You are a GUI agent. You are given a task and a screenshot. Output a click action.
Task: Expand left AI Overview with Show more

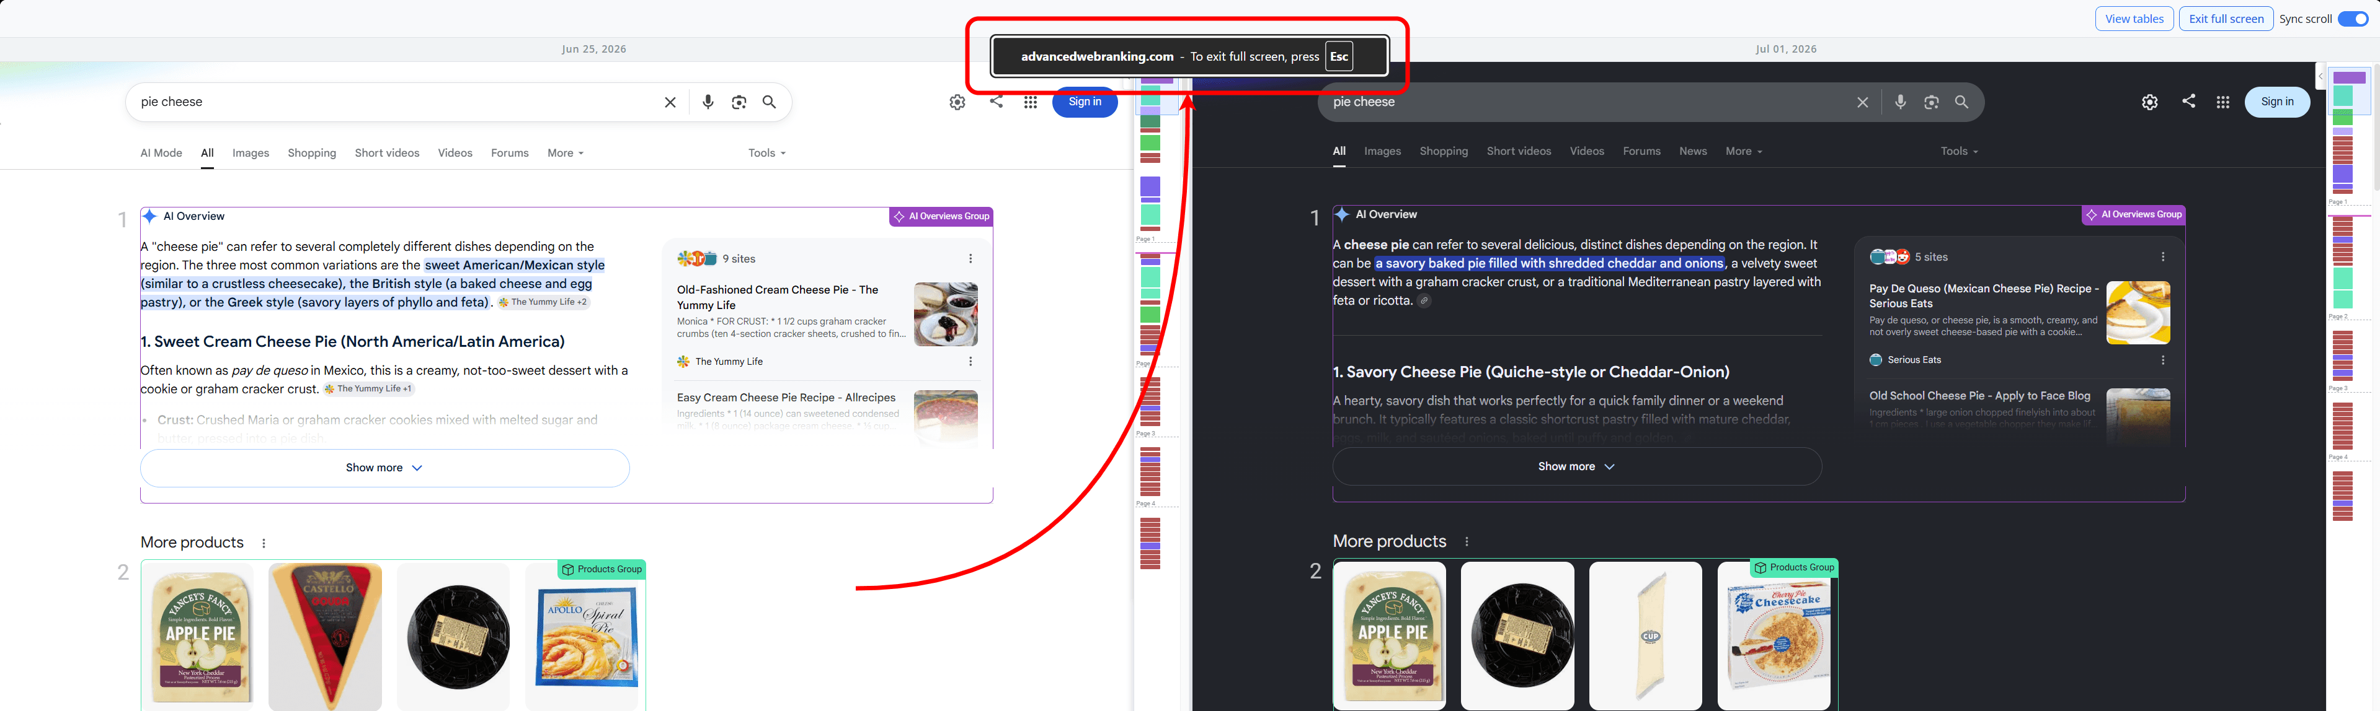(x=384, y=468)
